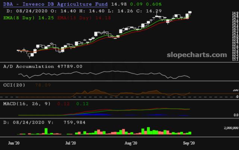239x150 pixels.
Task: Click the CCI(20) indicator label
Action: [14, 85]
